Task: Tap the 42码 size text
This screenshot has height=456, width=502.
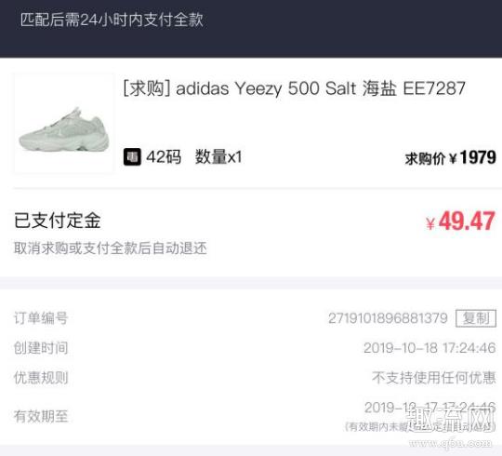Action: coord(164,157)
